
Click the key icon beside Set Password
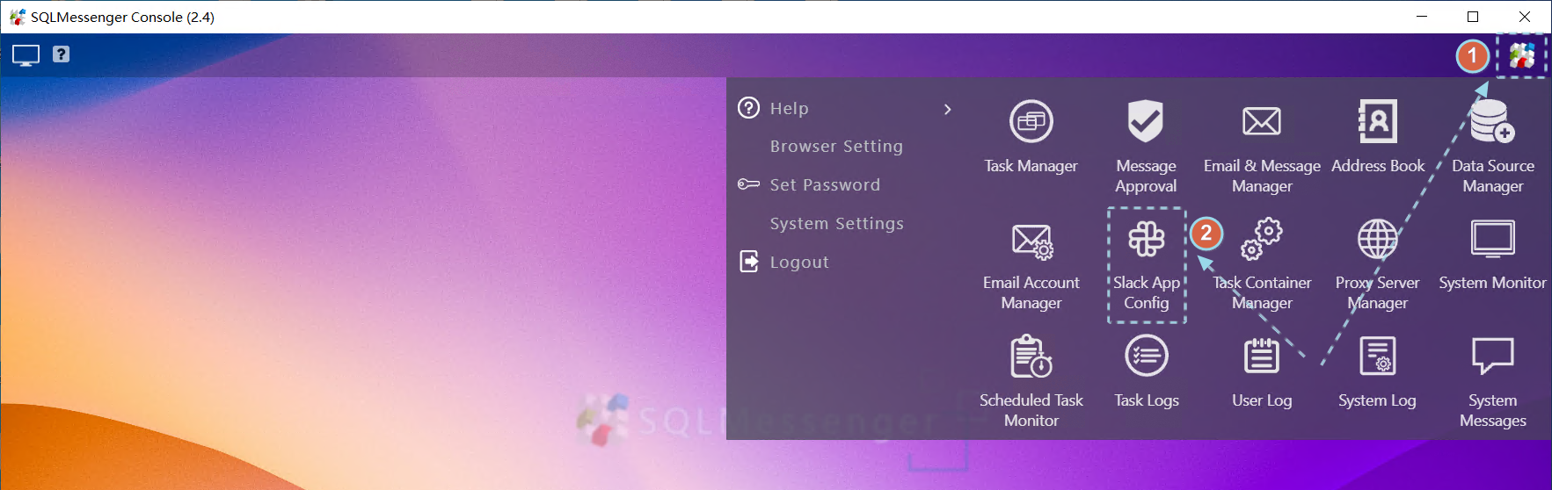pos(748,184)
